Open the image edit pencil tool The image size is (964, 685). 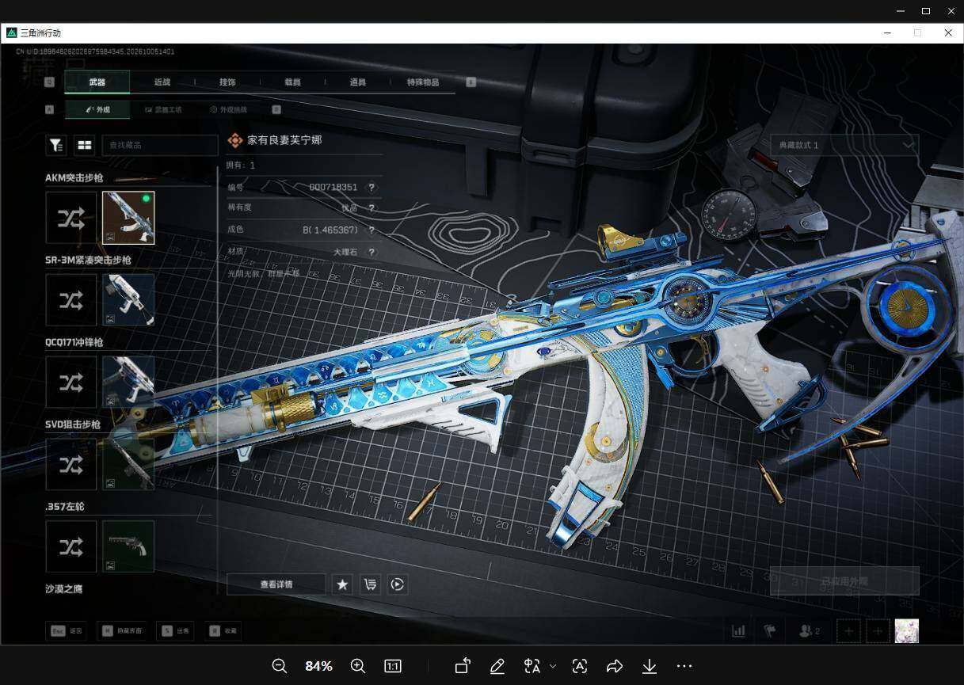coord(497,666)
